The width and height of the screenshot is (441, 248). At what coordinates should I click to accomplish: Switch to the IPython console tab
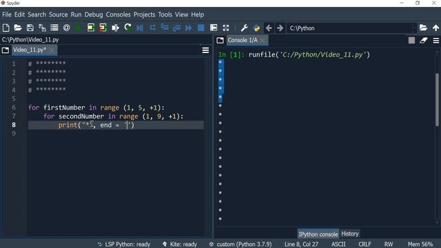pyautogui.click(x=318, y=234)
